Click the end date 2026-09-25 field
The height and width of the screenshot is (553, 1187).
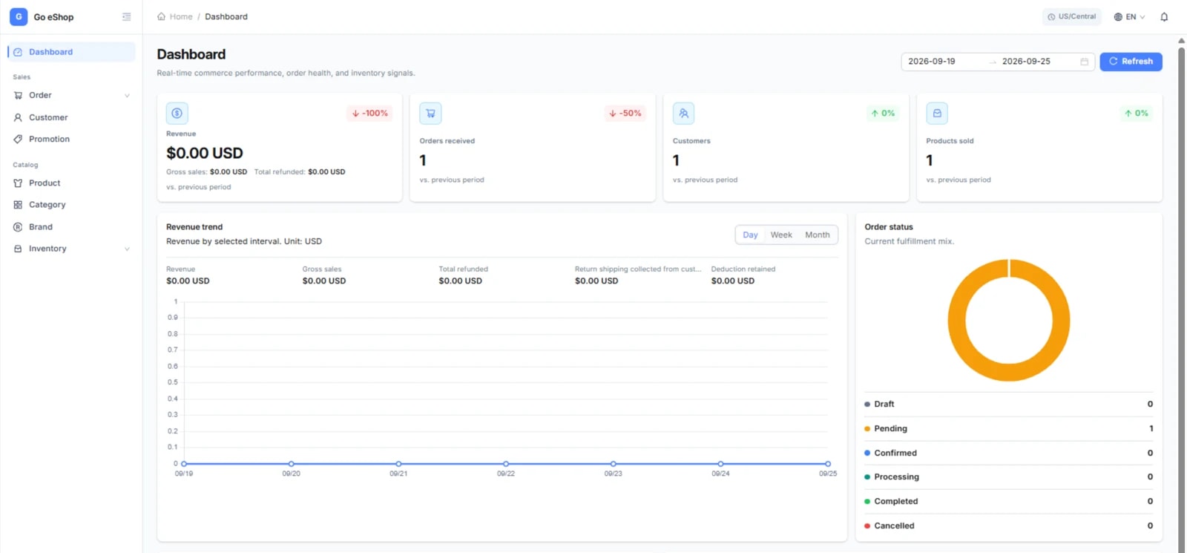[1036, 62]
